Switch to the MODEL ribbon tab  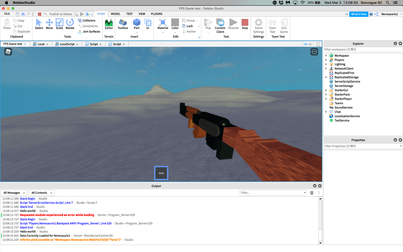point(115,14)
